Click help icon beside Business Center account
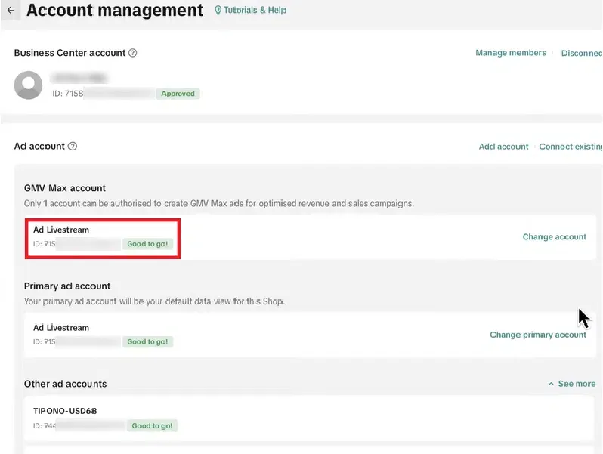Screen dimensions: 603x454 pyautogui.click(x=133, y=54)
